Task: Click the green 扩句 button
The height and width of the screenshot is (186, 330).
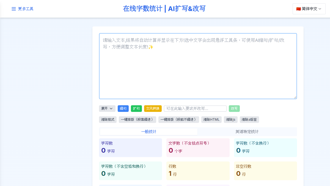Action: click(x=136, y=109)
